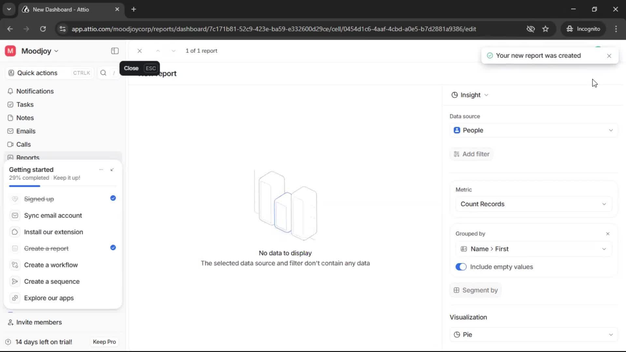
Task: Open the Pie visualization dropdown
Action: tap(611, 334)
